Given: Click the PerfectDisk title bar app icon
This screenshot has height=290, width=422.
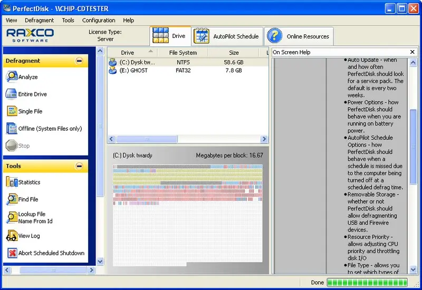Looking at the screenshot, I should coord(7,8).
